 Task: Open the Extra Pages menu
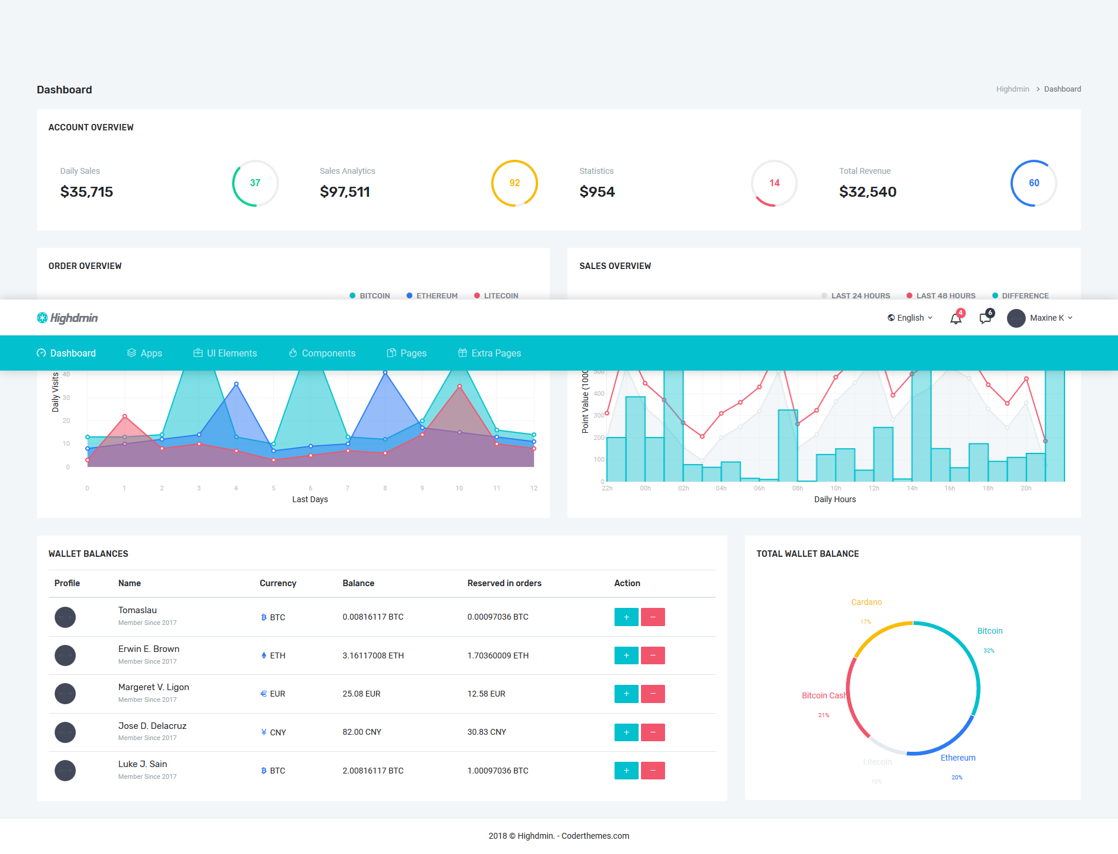pyautogui.click(x=489, y=353)
